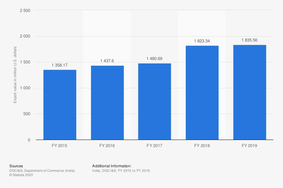Click the India; DGCI&S; FY 2015 to FY 2019 line
Image resolution: width=283 pixels, height=188 pixels.
[x=121, y=171]
